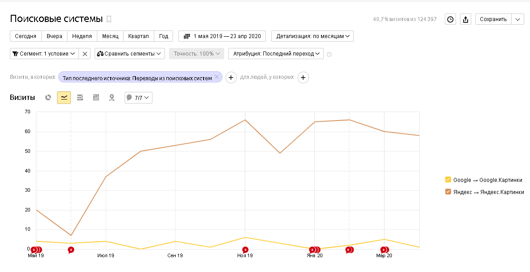
Task: Switch to bar column chart view
Action: point(96,97)
